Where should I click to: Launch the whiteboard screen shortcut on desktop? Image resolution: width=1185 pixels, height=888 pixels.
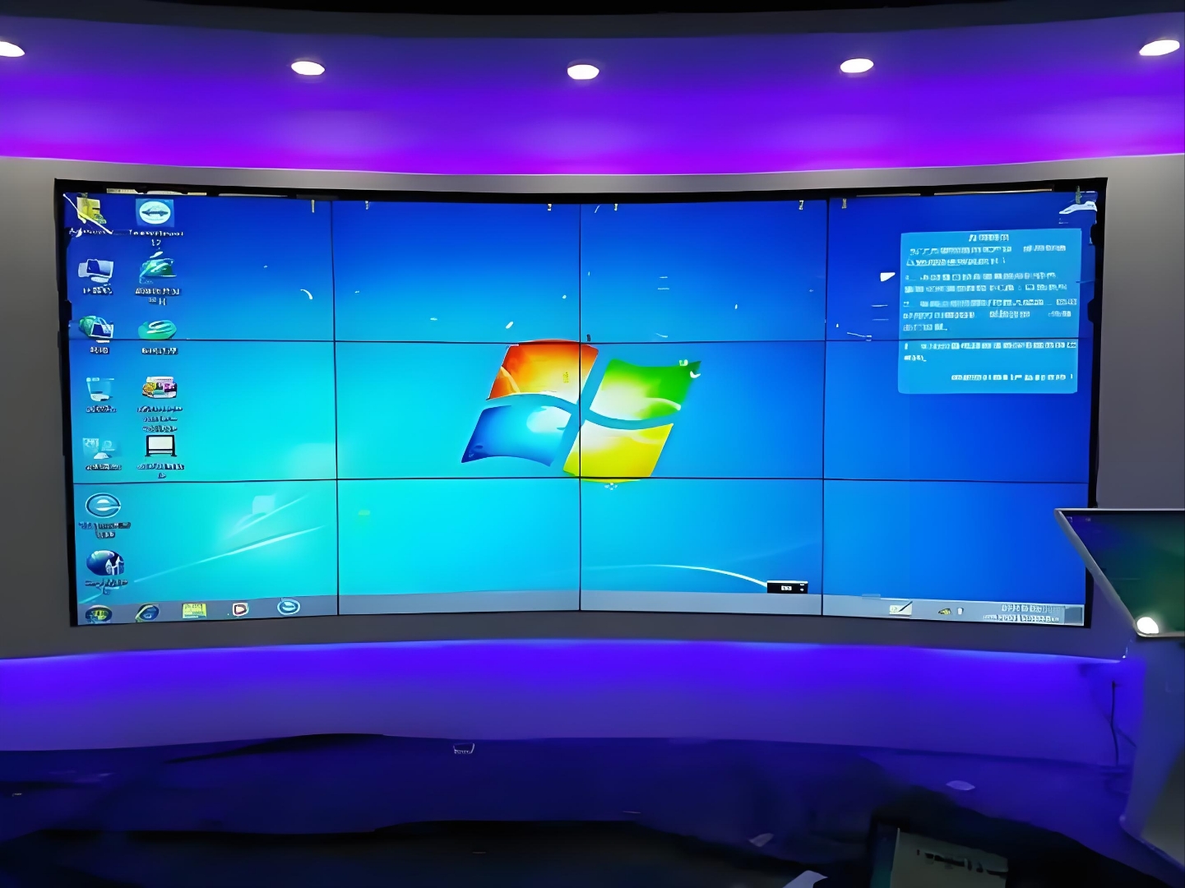pos(160,446)
